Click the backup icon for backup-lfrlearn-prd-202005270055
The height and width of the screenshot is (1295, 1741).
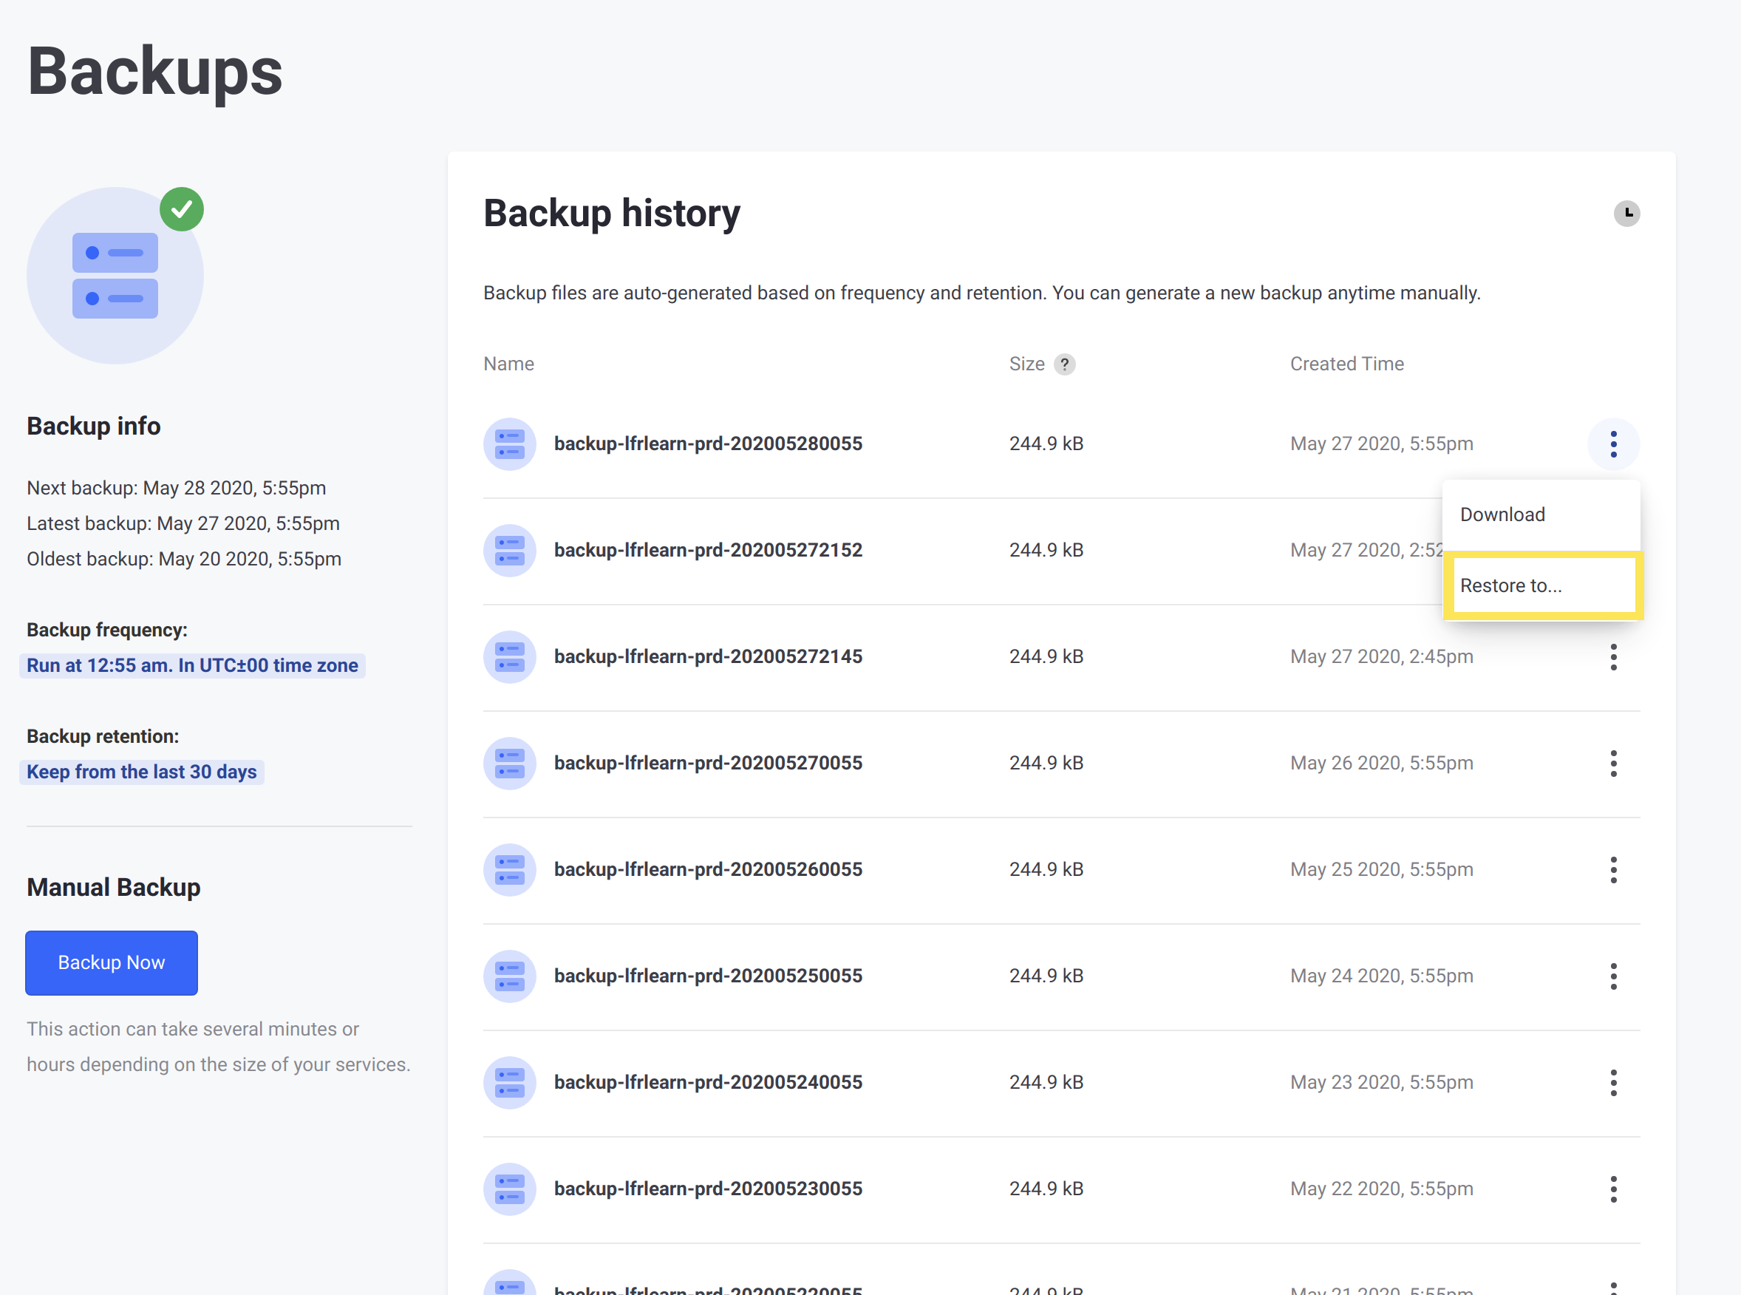pos(508,763)
